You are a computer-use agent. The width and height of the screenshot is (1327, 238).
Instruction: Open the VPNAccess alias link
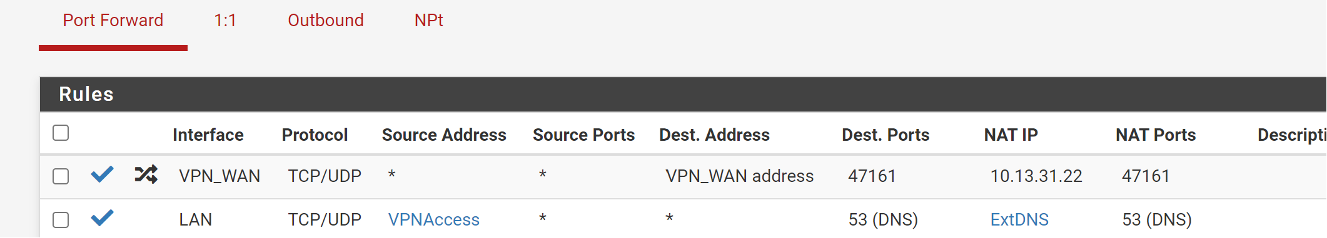[x=434, y=220]
